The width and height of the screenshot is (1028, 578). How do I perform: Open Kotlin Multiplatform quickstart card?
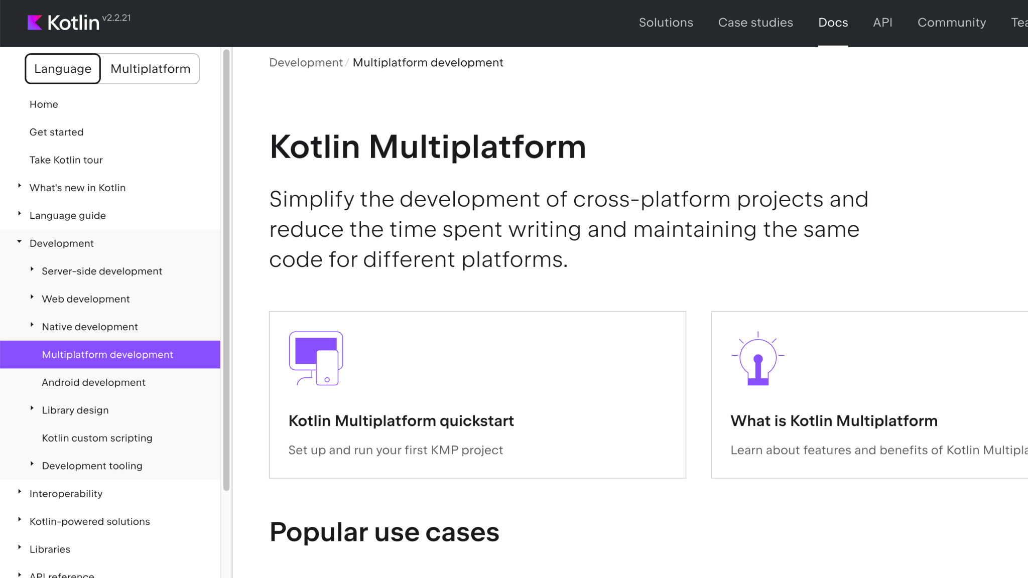[x=477, y=395]
